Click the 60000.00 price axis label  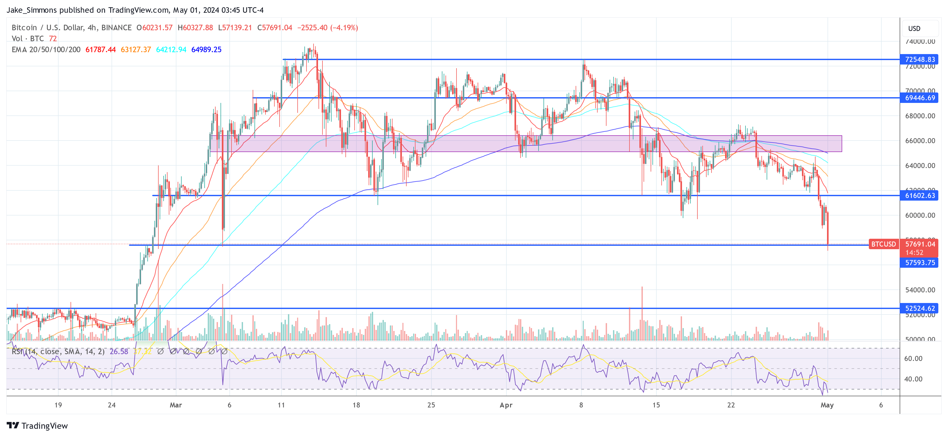tap(920, 215)
